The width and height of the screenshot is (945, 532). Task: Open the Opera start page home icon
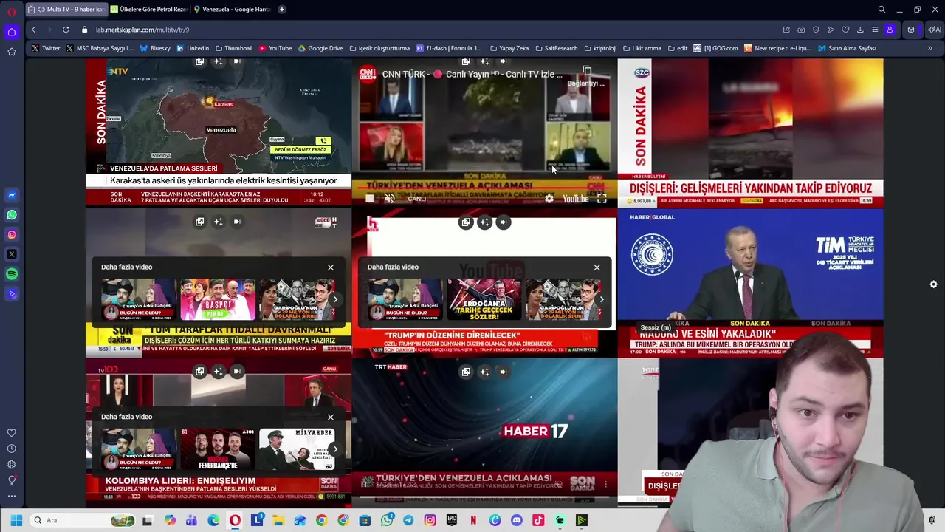pos(11,32)
